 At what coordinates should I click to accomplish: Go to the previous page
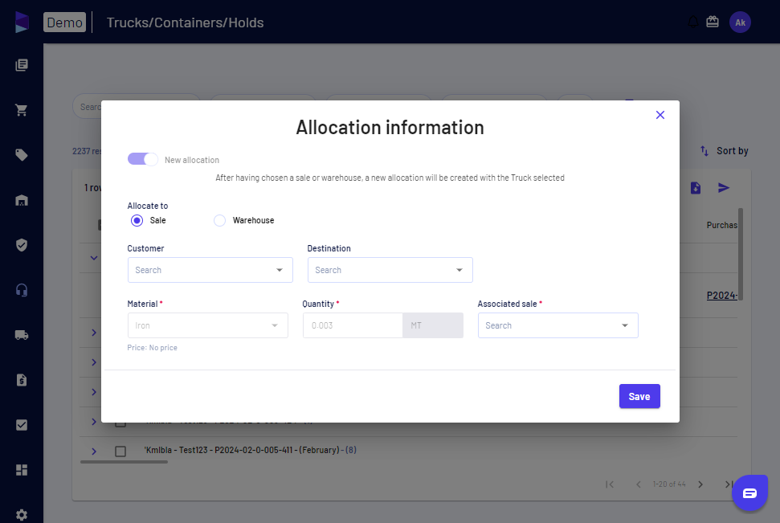pyautogui.click(x=639, y=484)
